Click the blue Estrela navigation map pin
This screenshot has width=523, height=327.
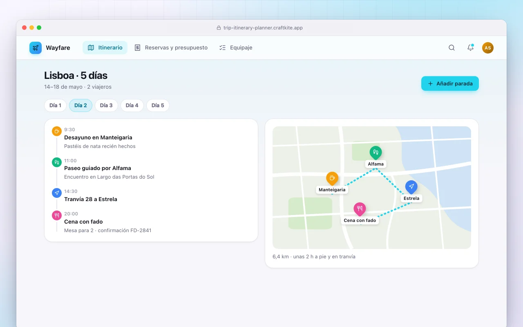click(411, 187)
